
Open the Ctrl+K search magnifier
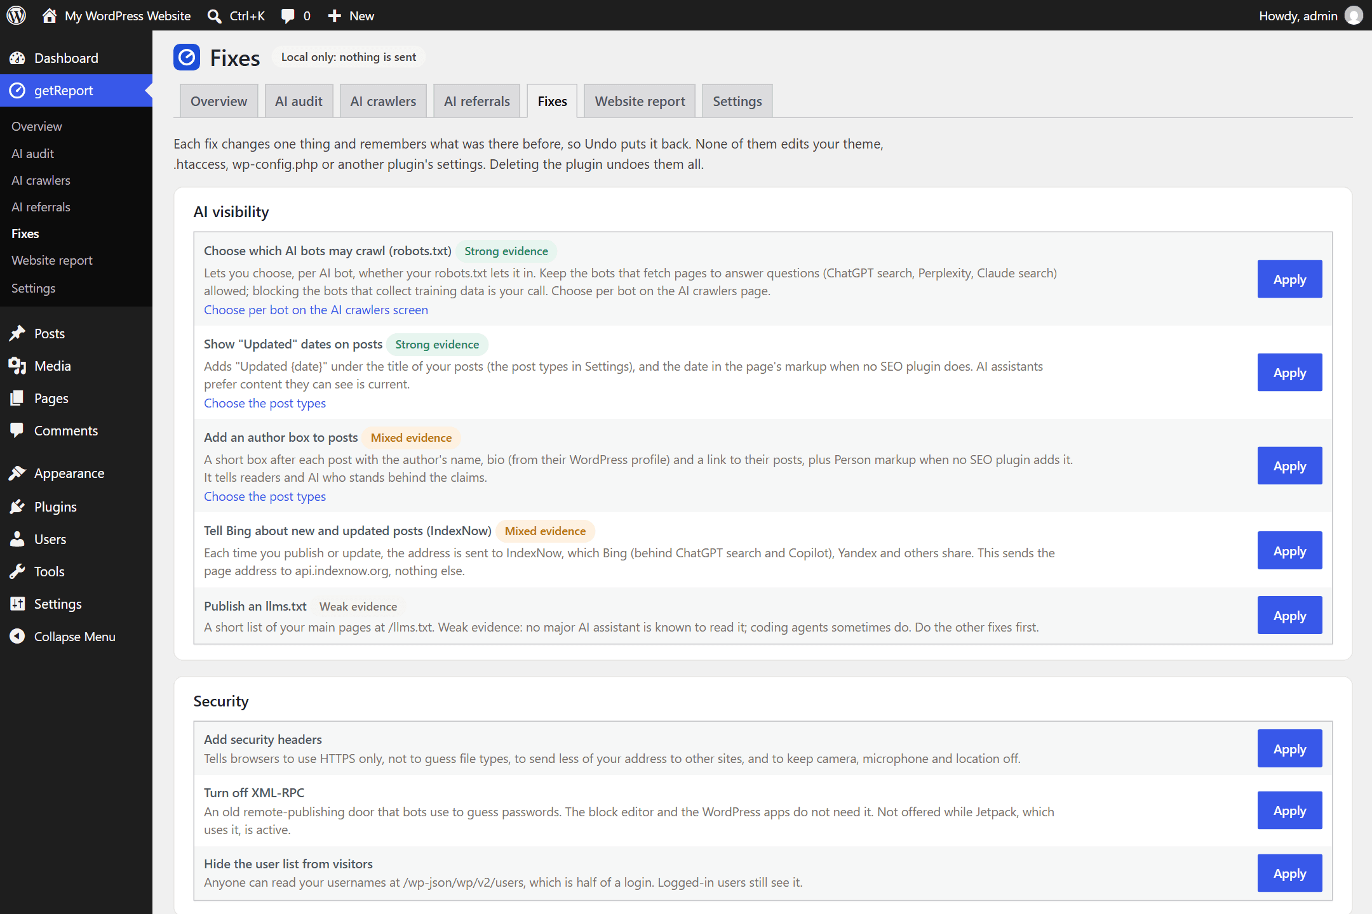tap(215, 16)
